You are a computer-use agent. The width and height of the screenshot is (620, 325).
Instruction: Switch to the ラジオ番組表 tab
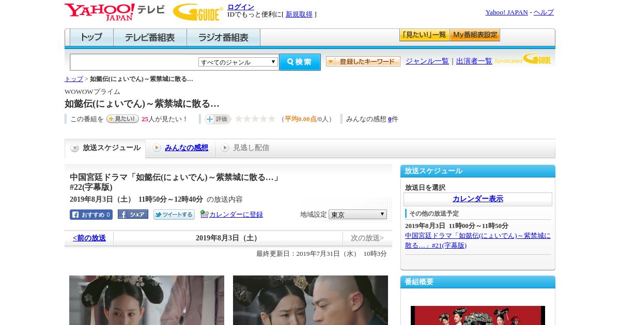pyautogui.click(x=223, y=37)
